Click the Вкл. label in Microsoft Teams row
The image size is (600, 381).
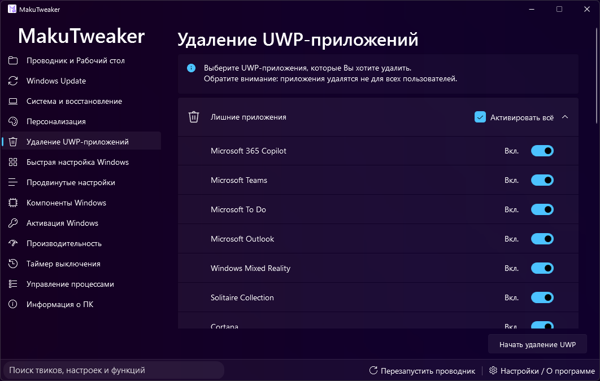pyautogui.click(x=512, y=180)
